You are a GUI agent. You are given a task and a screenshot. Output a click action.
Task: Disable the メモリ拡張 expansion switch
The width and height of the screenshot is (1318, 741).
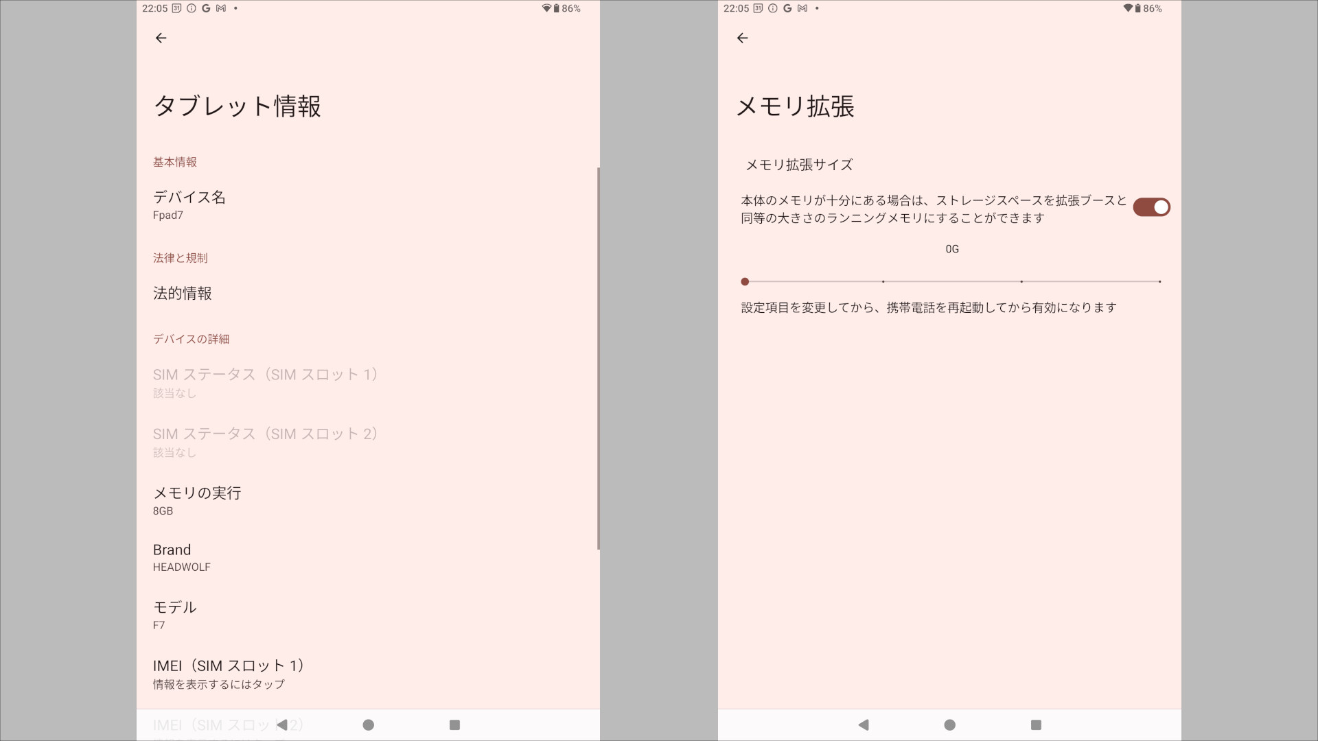click(x=1151, y=207)
